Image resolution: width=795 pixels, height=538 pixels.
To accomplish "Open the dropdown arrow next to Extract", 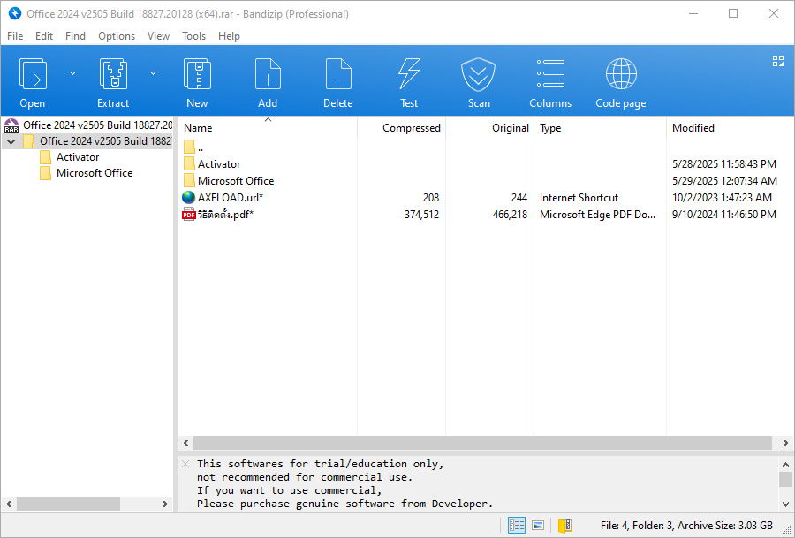I will 153,73.
